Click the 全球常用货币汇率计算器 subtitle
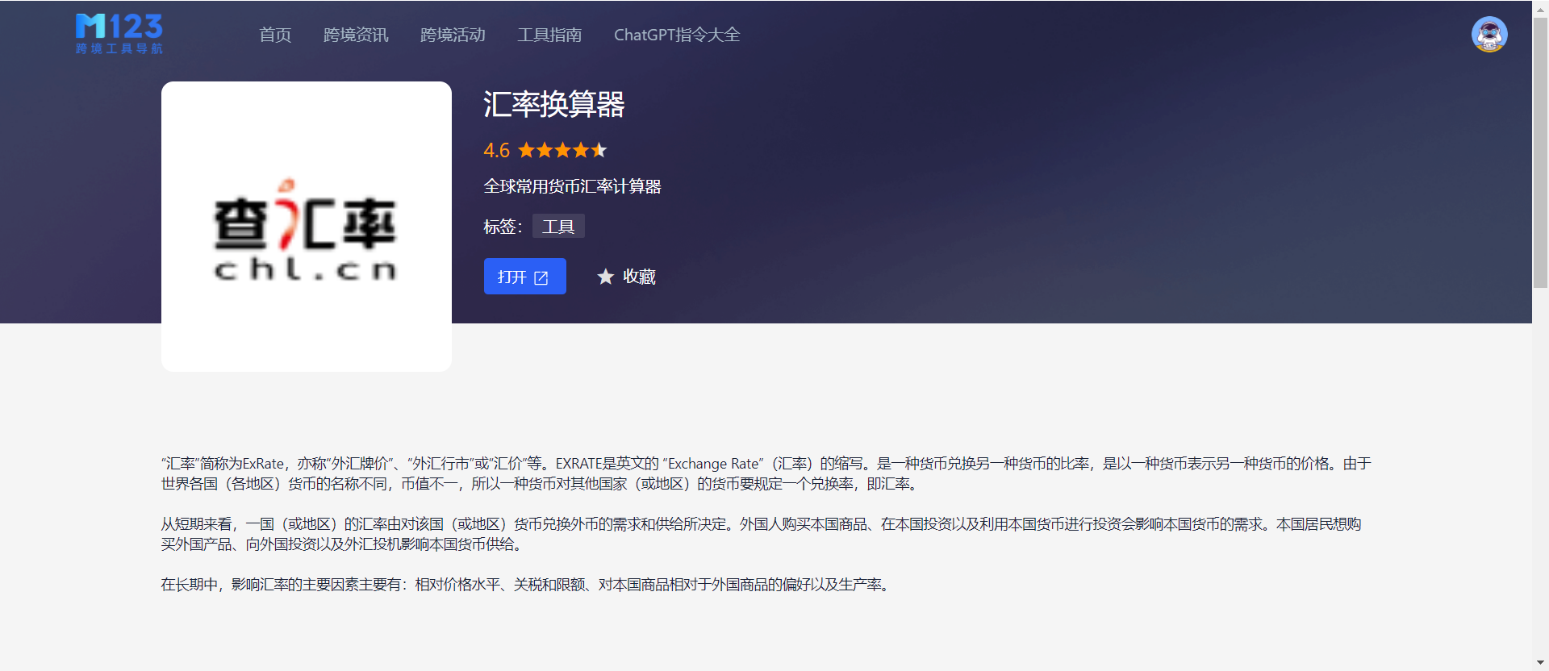This screenshot has height=671, width=1549. point(573,186)
